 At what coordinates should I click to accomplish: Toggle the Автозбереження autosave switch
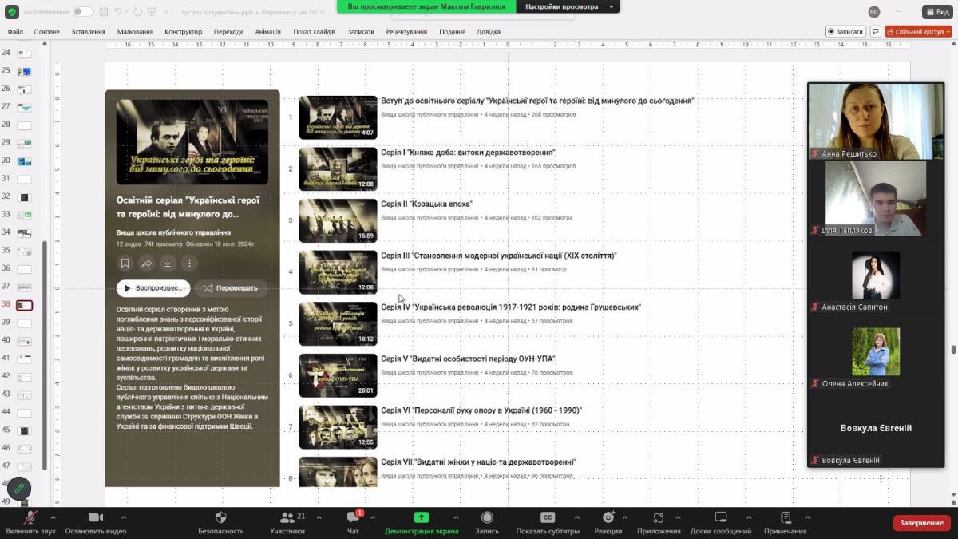[x=83, y=12]
